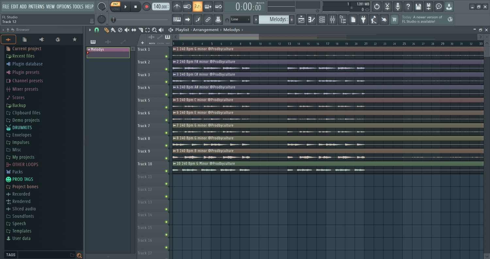The image size is (490, 259).
Task: Open the FILE menu
Action: tap(6, 7)
